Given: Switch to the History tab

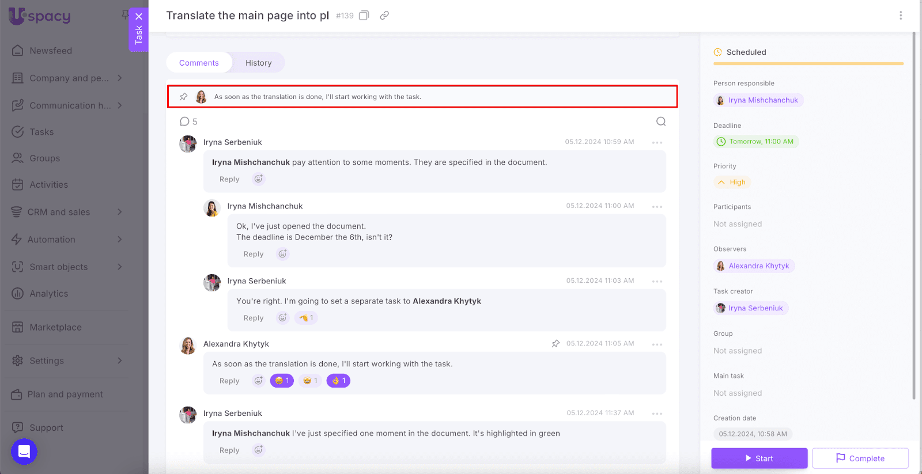Looking at the screenshot, I should pyautogui.click(x=258, y=63).
